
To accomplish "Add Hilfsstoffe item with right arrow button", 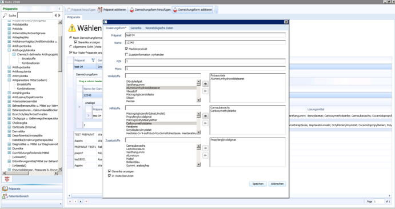I will click(205, 116).
